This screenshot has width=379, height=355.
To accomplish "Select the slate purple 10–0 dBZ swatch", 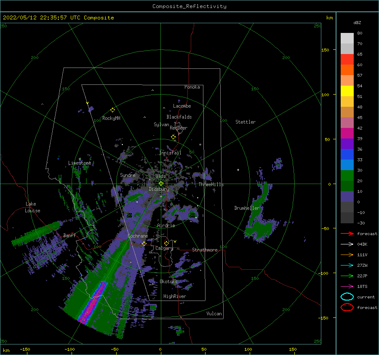I will click(x=347, y=196).
